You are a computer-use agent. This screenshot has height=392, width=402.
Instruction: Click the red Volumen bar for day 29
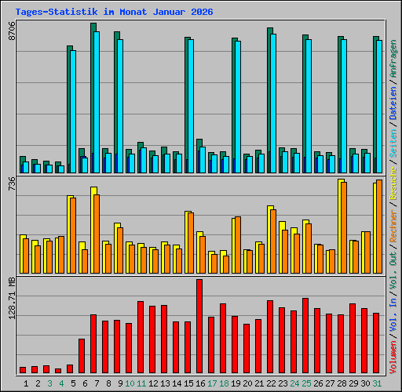(x=353, y=338)
